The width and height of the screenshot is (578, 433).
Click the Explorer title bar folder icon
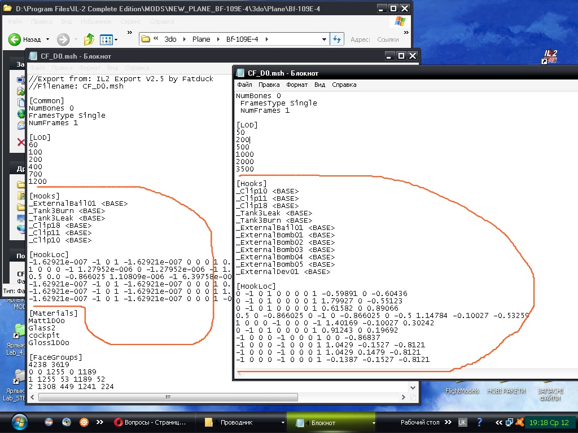coord(7,8)
